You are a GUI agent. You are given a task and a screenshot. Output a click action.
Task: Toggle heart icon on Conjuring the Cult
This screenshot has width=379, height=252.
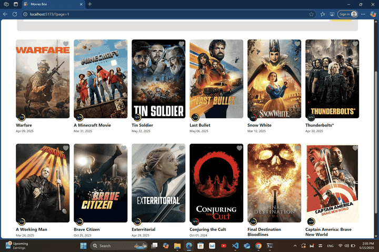(x=240, y=148)
